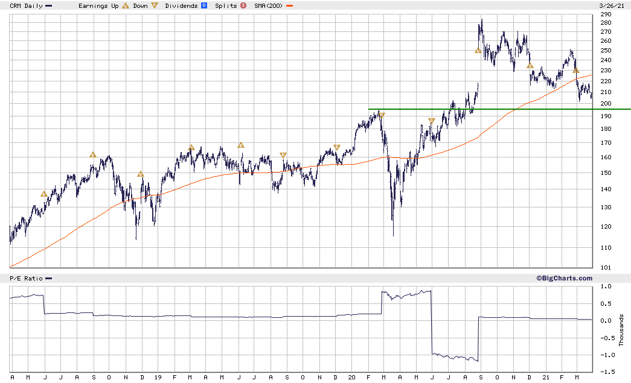Click the orange SMA(200) line swatch

pyautogui.click(x=289, y=6)
